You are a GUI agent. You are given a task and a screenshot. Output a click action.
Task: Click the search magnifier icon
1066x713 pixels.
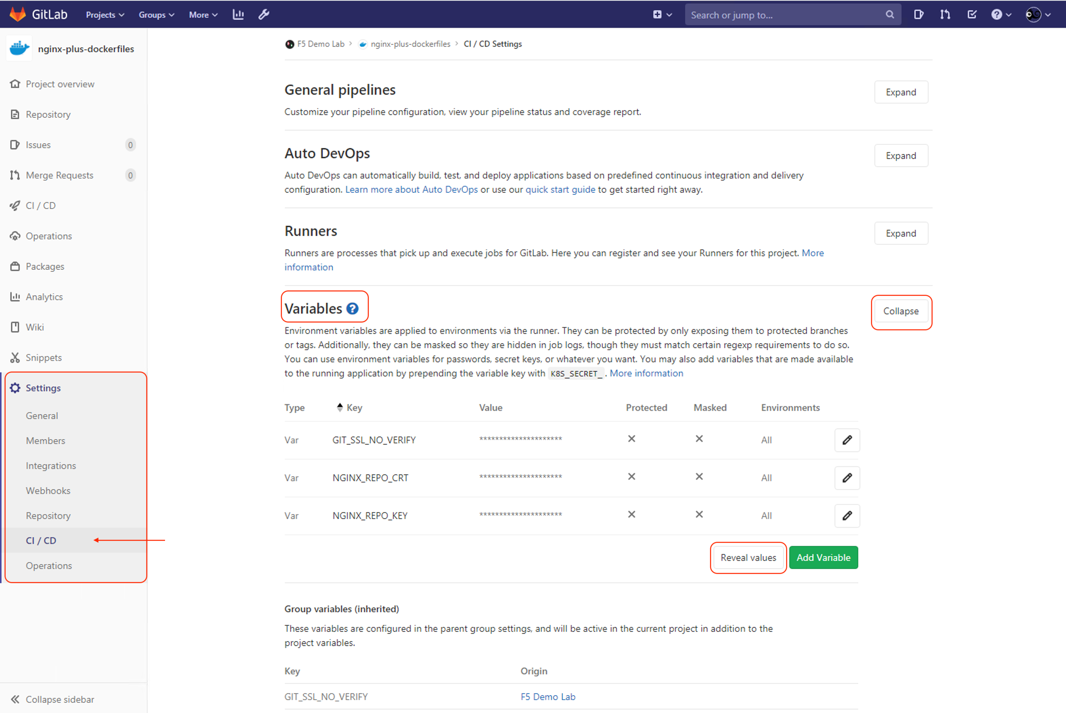pyautogui.click(x=889, y=15)
